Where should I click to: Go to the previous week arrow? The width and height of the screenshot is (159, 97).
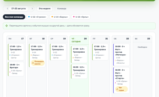click(7, 9)
